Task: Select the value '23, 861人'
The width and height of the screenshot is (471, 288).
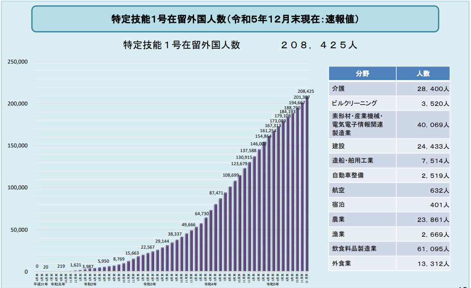Action: [x=433, y=220]
